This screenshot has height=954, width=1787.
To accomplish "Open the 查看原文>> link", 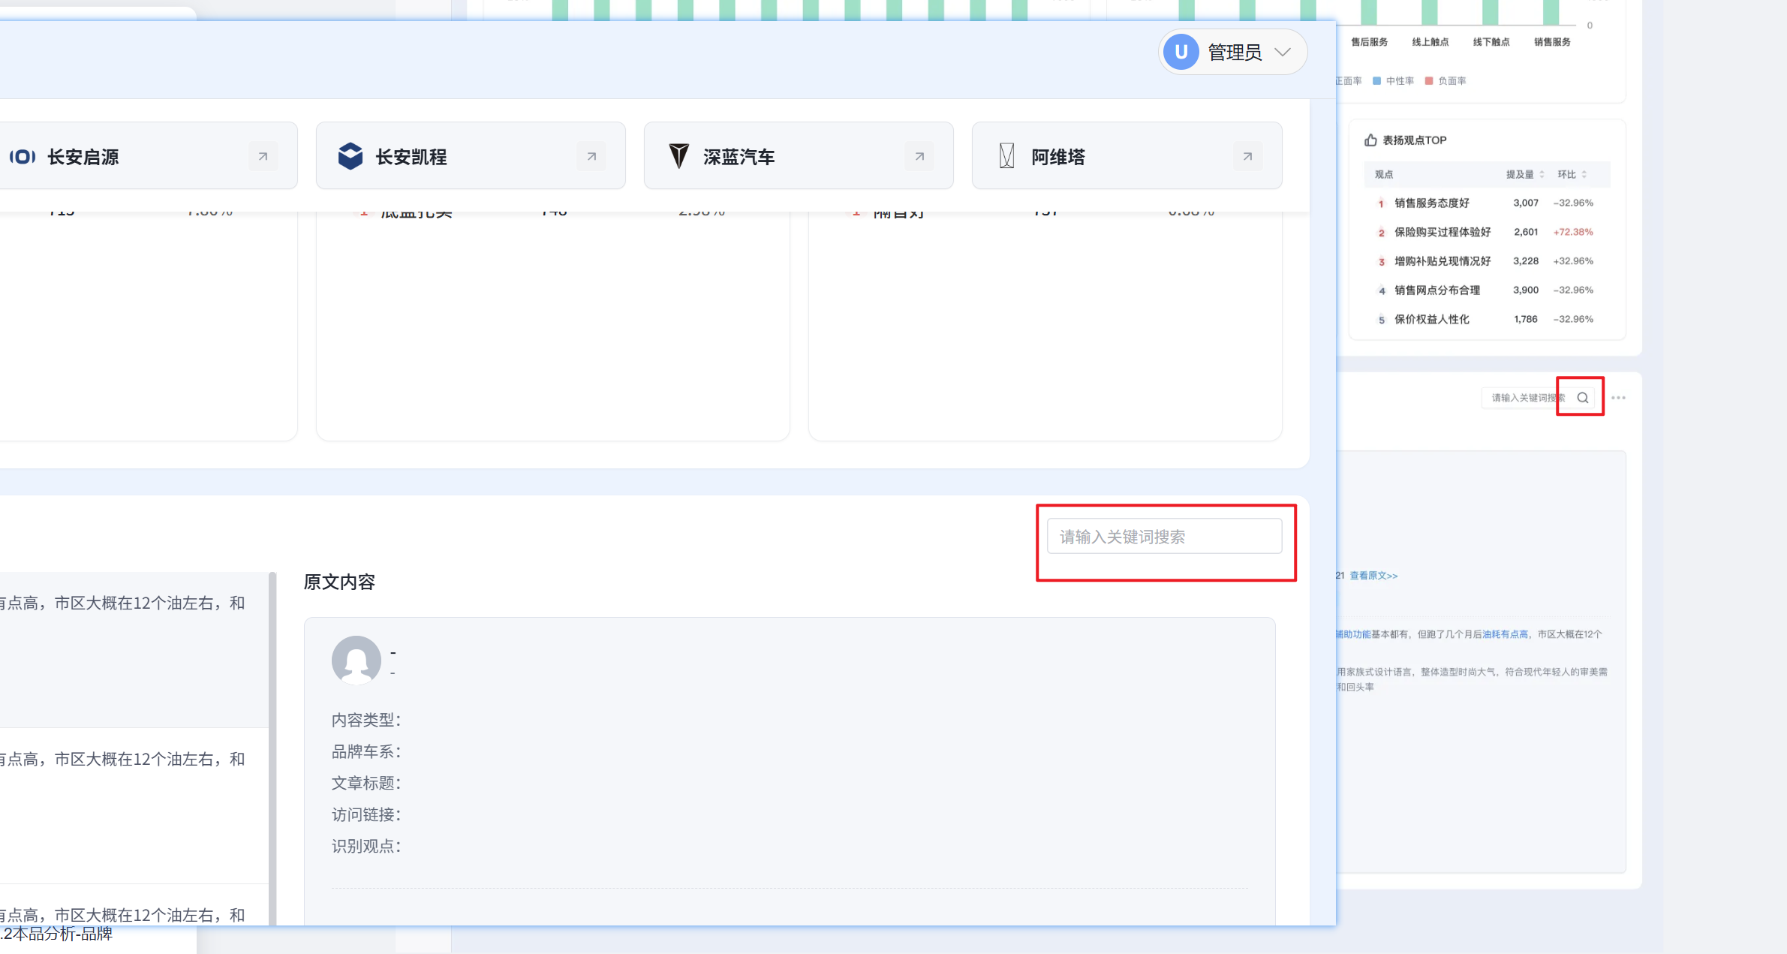I will click(x=1373, y=576).
